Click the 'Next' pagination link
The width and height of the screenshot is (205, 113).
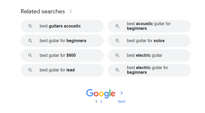click(x=121, y=101)
